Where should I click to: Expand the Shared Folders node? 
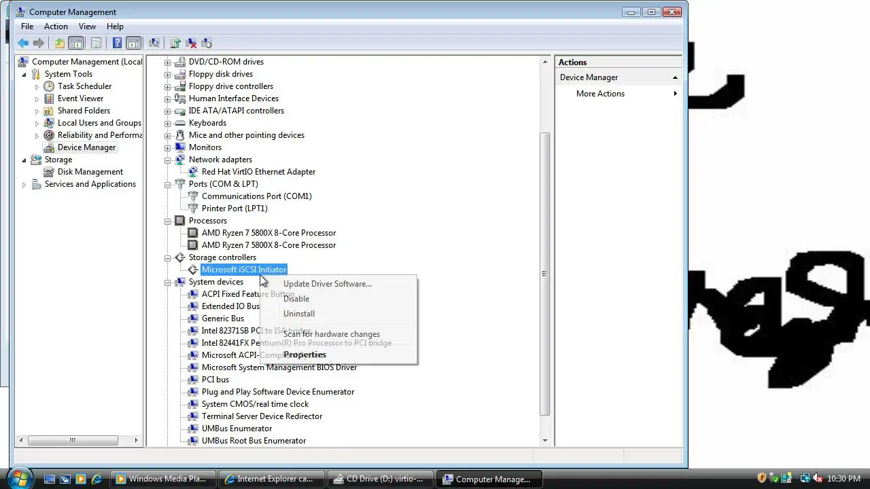pyautogui.click(x=37, y=111)
